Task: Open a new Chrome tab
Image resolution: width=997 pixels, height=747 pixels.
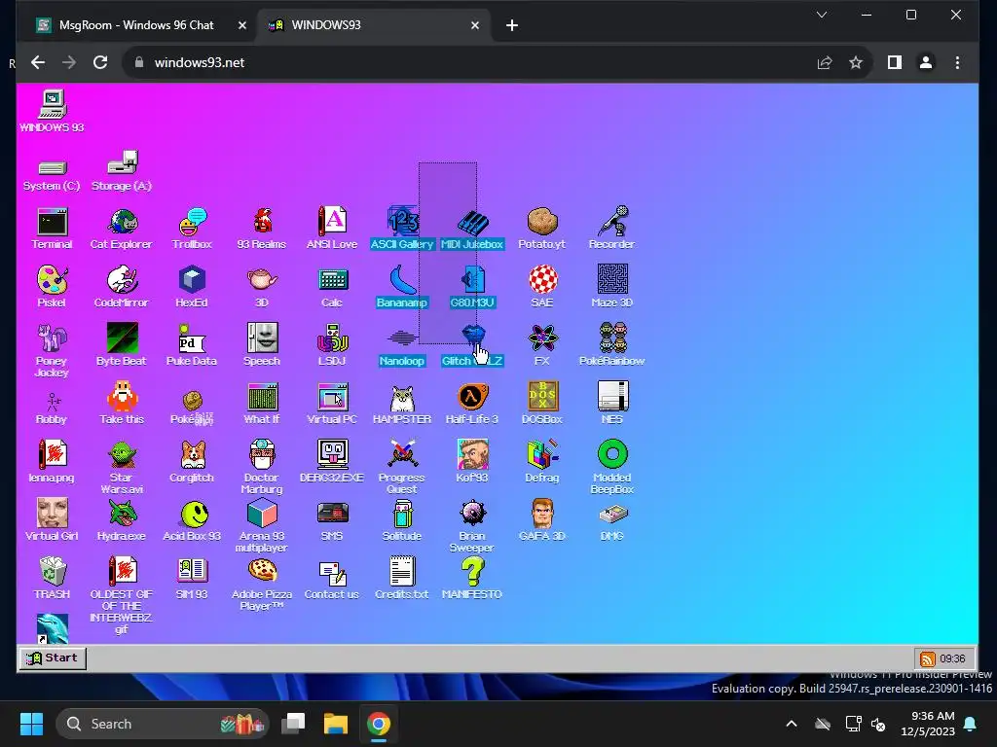Action: 512,25
